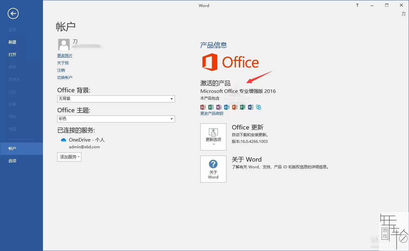The image size is (409, 251).
Task: Select 新建 in the sidebar
Action: click(x=21, y=42)
